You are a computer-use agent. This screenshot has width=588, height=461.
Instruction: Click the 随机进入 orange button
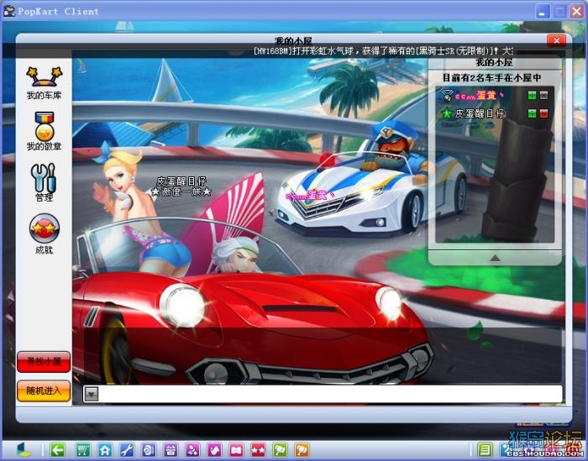44,391
